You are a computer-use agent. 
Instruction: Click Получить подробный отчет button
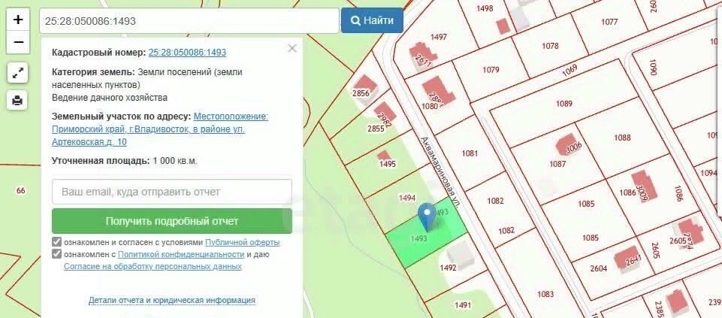pyautogui.click(x=172, y=221)
